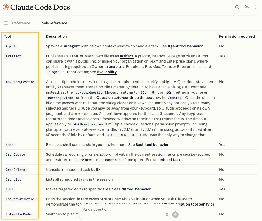Click the 5m timeout value

(x=154, y=93)
